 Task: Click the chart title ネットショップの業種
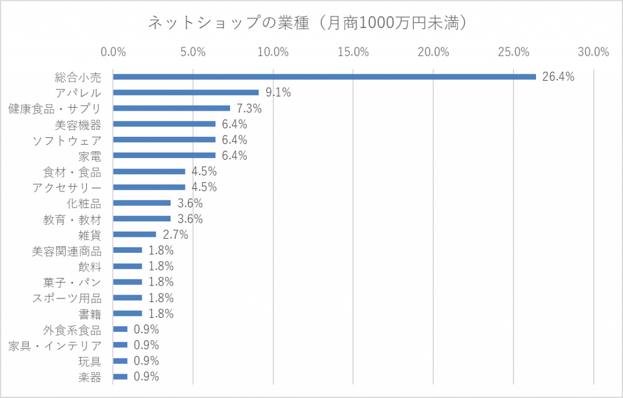click(x=307, y=23)
